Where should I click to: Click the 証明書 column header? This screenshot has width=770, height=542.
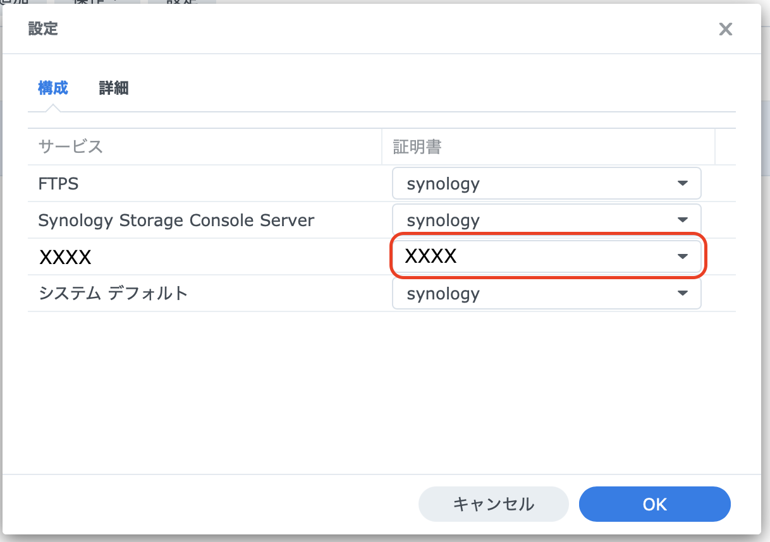[x=417, y=146]
